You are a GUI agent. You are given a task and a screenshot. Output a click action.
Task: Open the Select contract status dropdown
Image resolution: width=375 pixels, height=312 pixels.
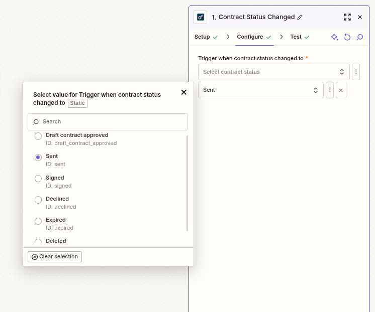(274, 72)
